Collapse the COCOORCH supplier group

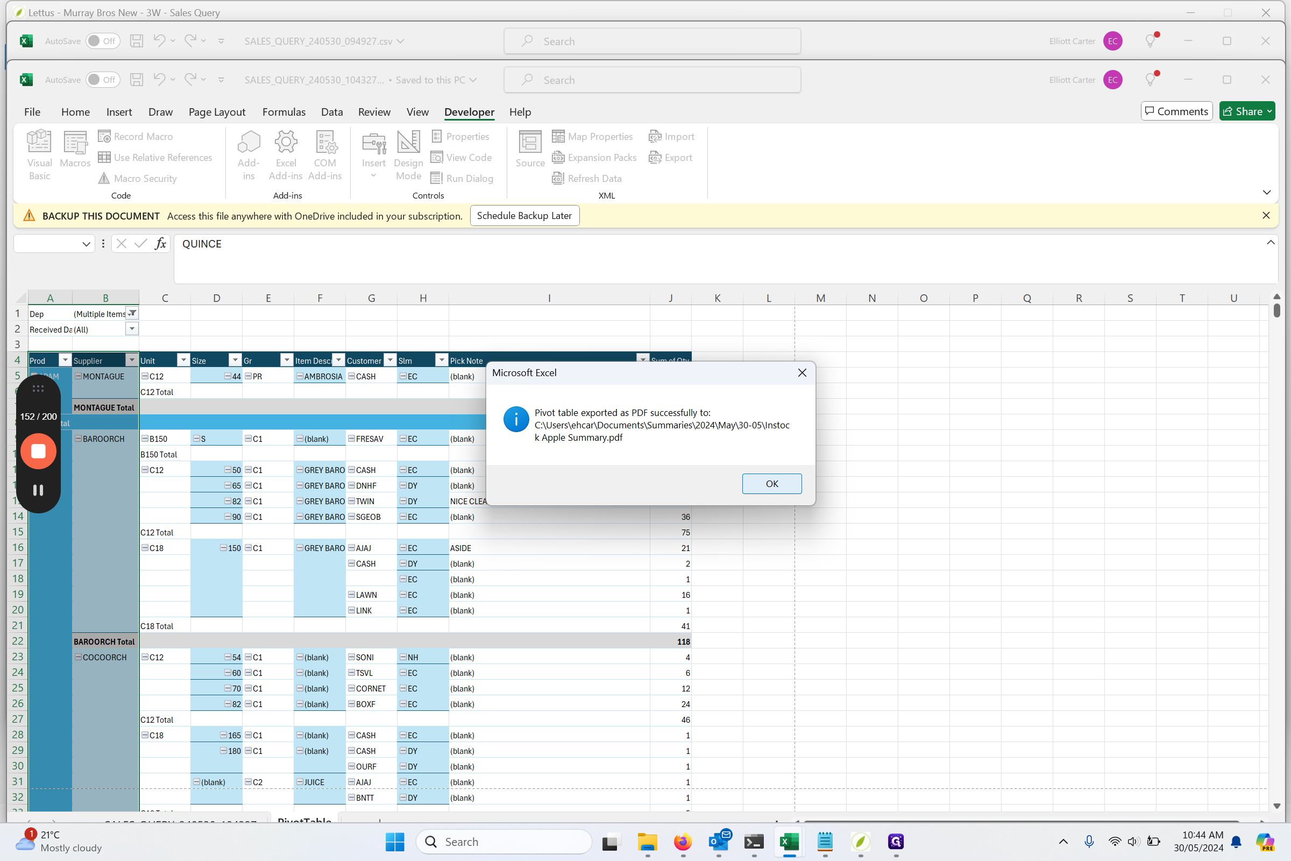pyautogui.click(x=78, y=657)
